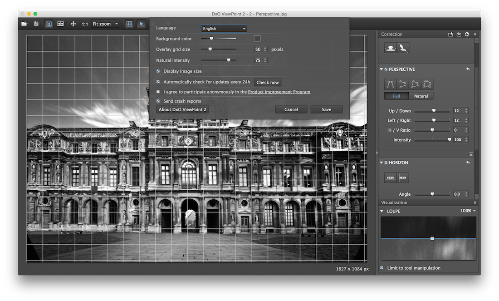The image size is (499, 301).
Task: Adjust Overlay grid size stepper arrows
Action: click(x=265, y=49)
